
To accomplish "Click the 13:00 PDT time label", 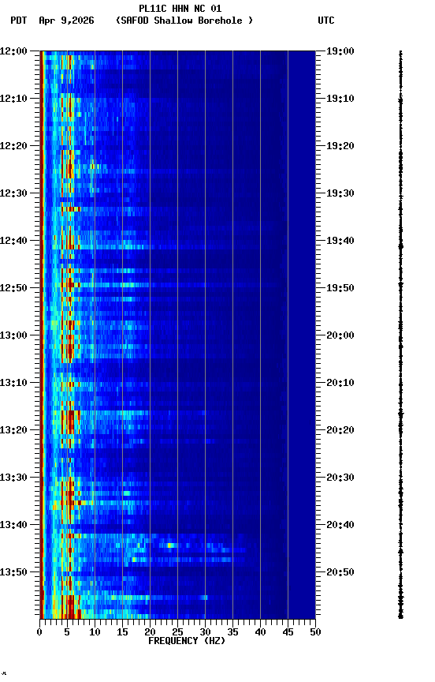I will coord(13,335).
